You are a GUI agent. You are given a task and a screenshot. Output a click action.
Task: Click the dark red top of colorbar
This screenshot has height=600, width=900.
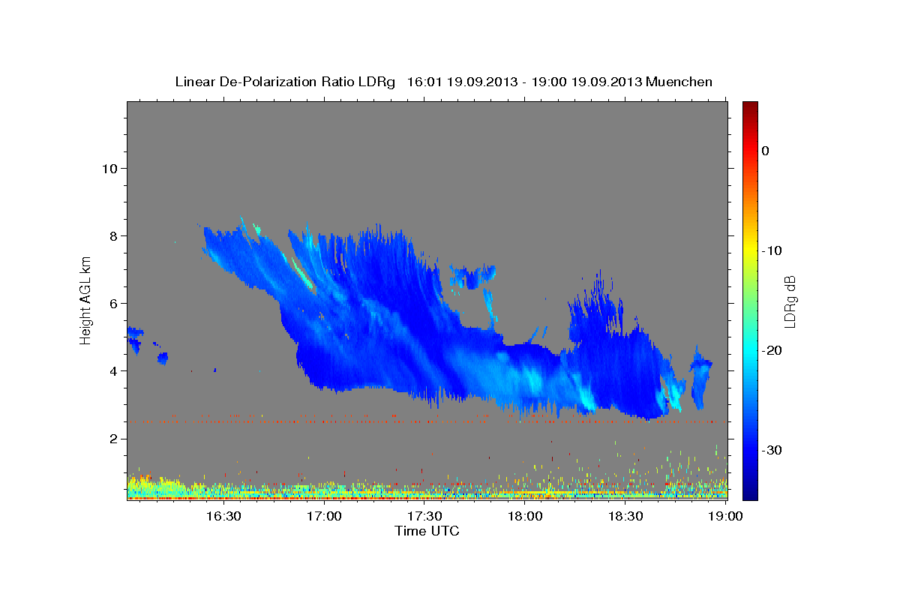pyautogui.click(x=750, y=109)
